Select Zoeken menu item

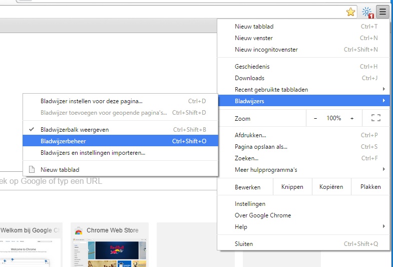[303, 158]
